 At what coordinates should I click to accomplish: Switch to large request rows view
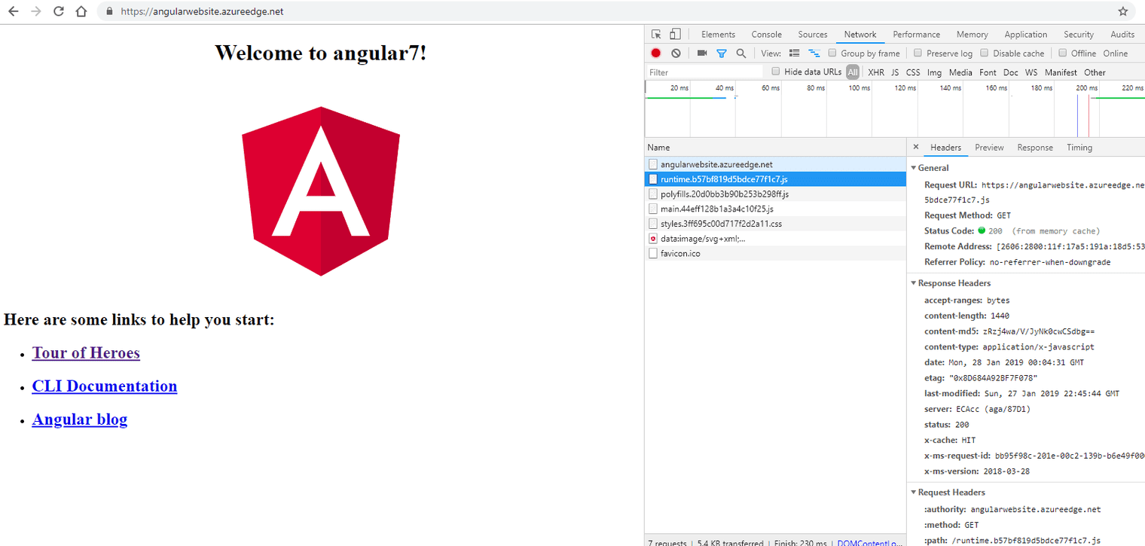click(795, 53)
